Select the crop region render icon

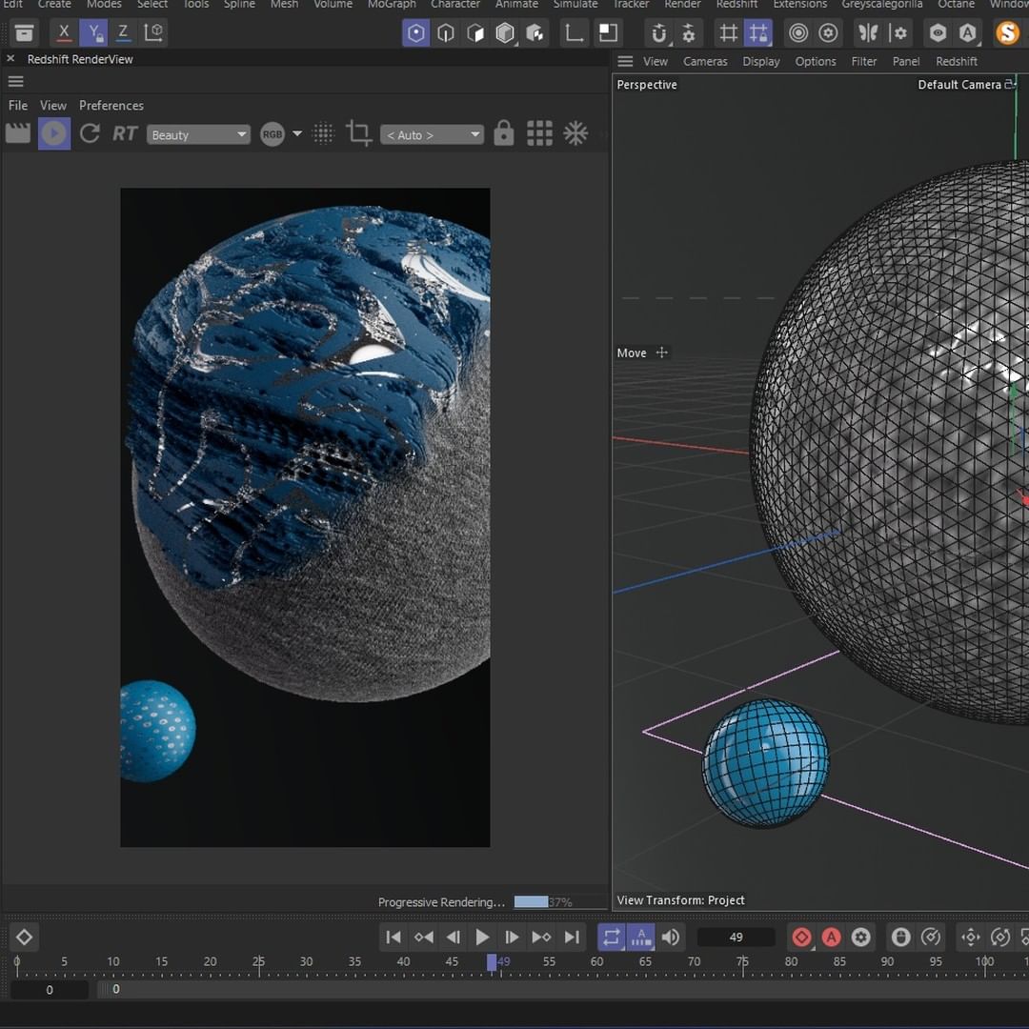358,134
